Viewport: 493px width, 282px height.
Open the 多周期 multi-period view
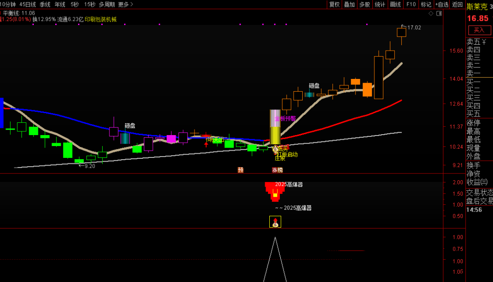tap(107, 5)
